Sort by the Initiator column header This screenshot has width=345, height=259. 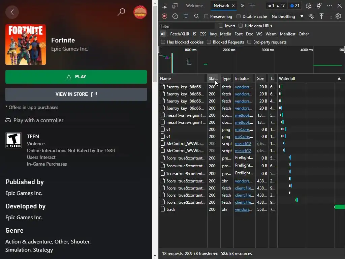point(244,79)
